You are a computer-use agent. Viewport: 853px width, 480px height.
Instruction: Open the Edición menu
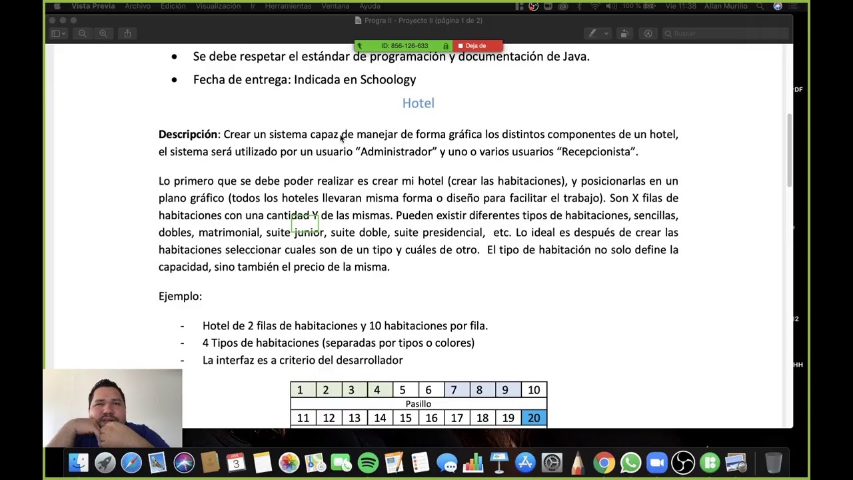(173, 6)
